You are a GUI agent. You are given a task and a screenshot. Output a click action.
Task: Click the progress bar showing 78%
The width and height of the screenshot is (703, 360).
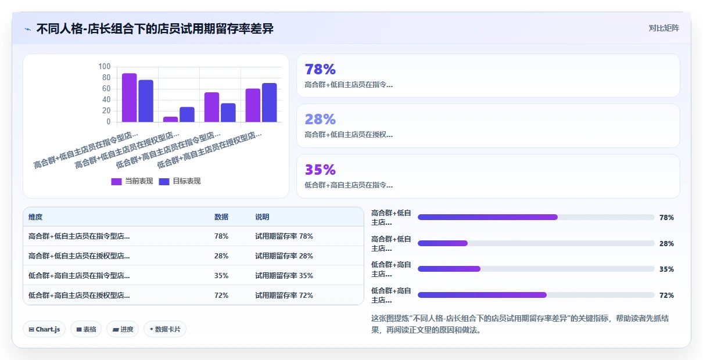pyautogui.click(x=536, y=217)
